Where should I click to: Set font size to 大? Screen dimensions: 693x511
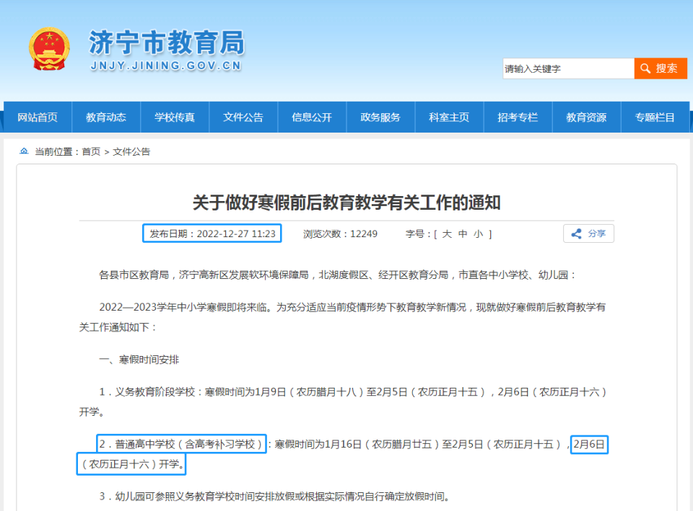pyautogui.click(x=445, y=234)
